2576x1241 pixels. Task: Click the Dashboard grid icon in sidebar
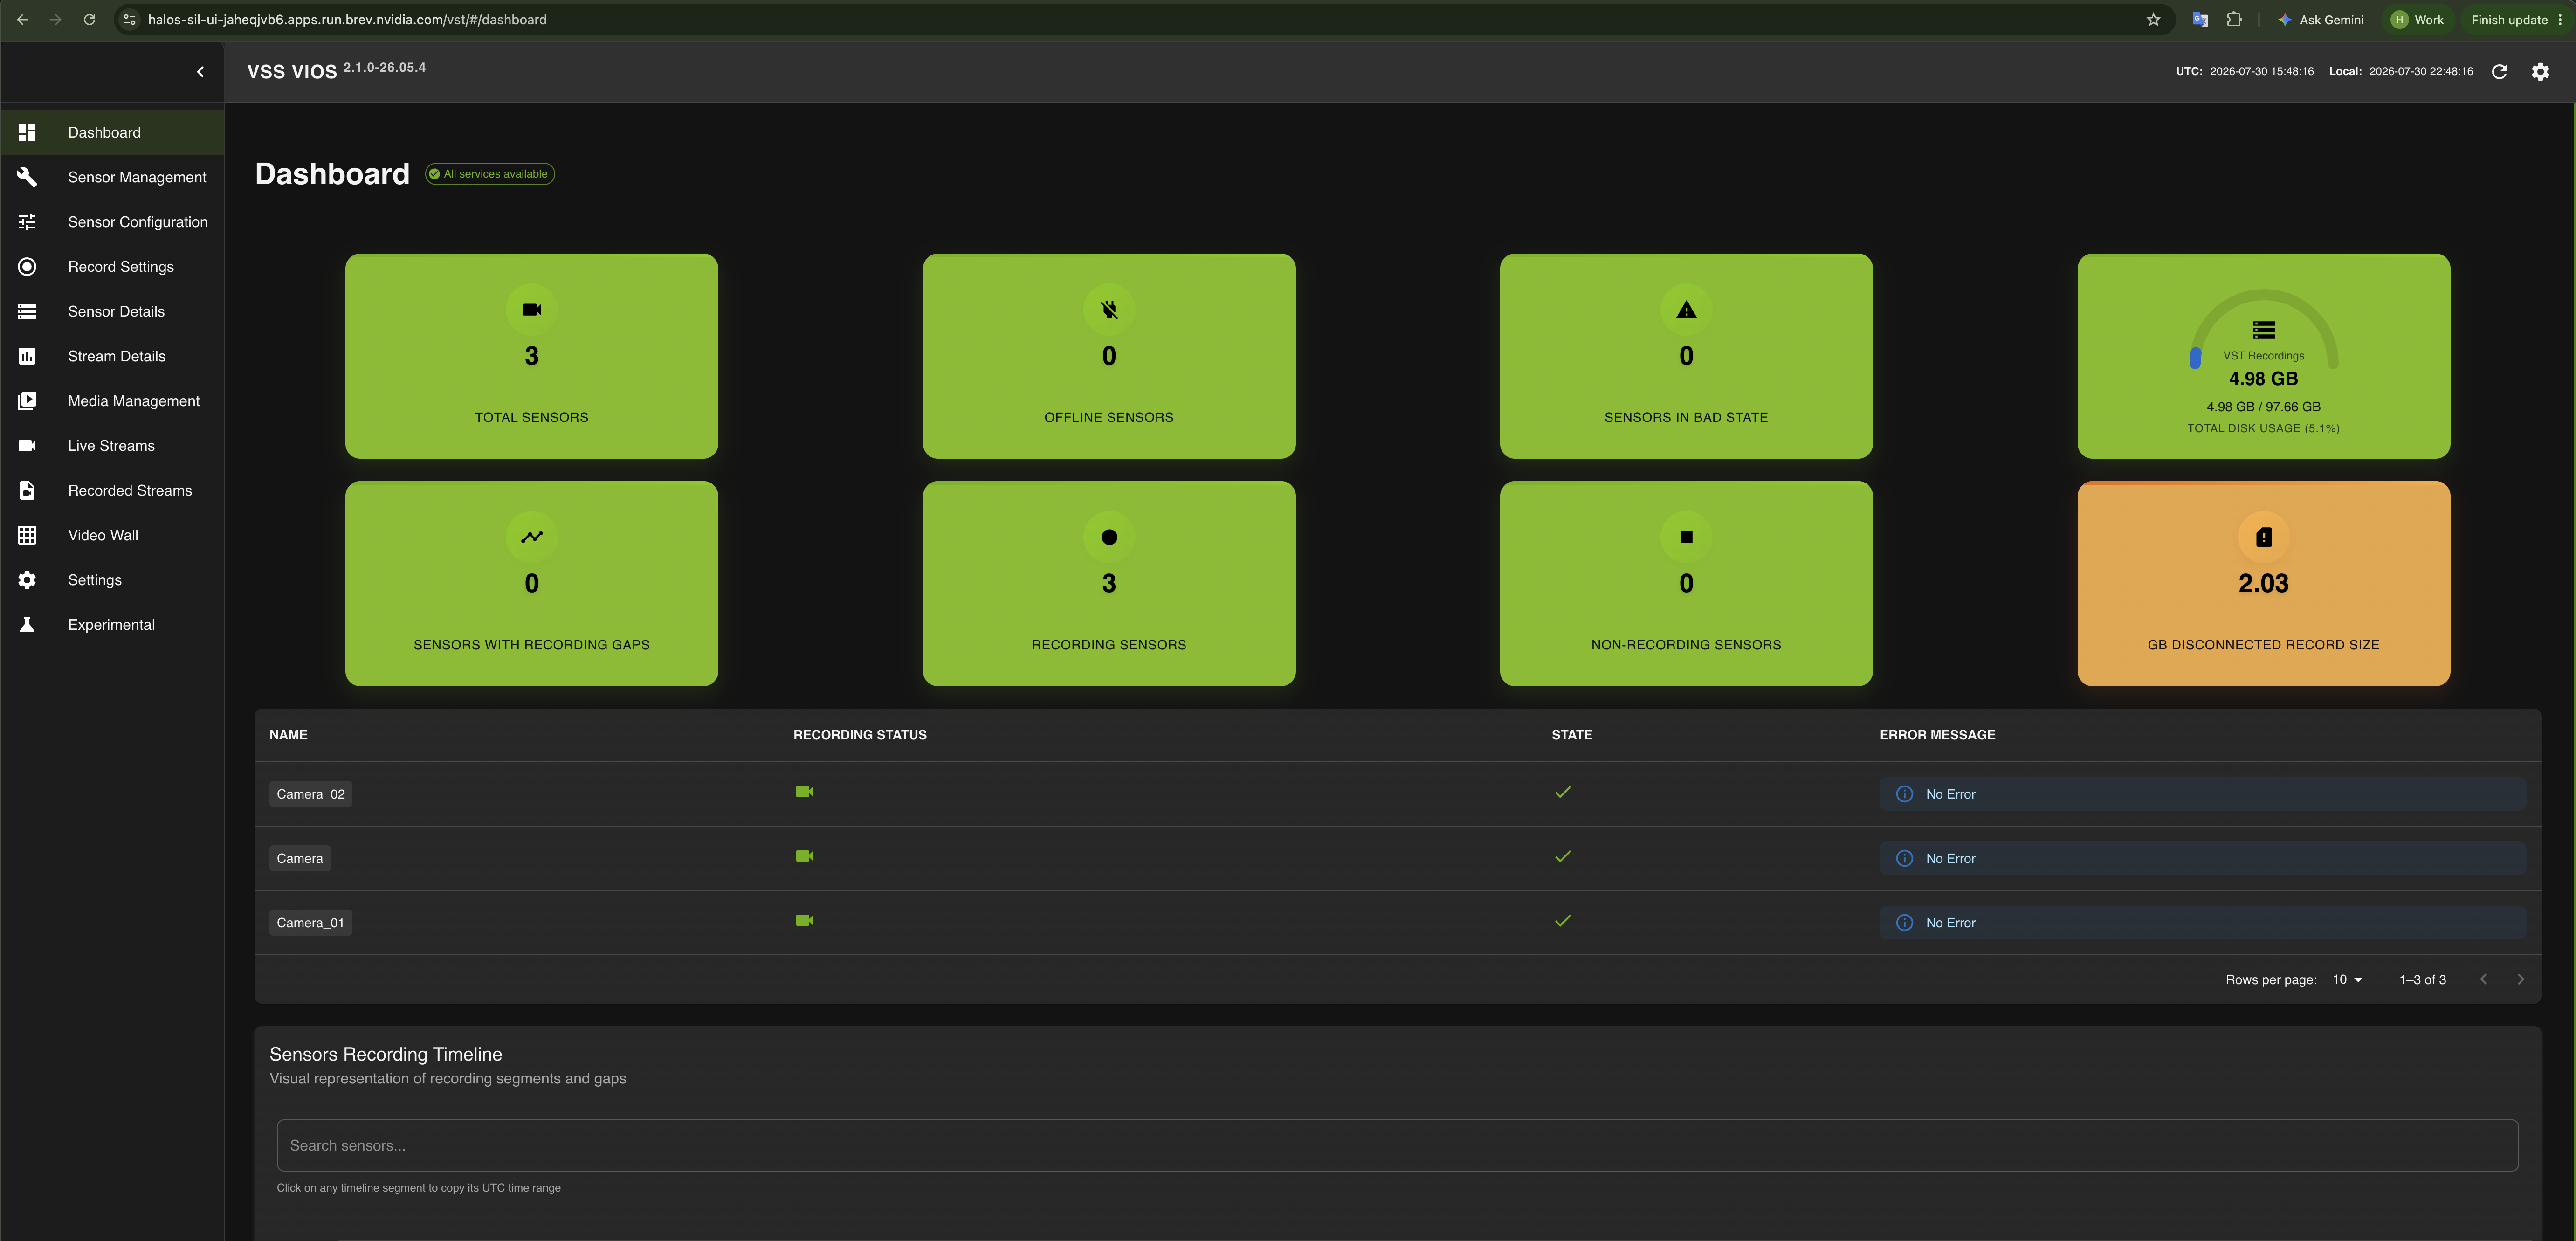pyautogui.click(x=27, y=132)
